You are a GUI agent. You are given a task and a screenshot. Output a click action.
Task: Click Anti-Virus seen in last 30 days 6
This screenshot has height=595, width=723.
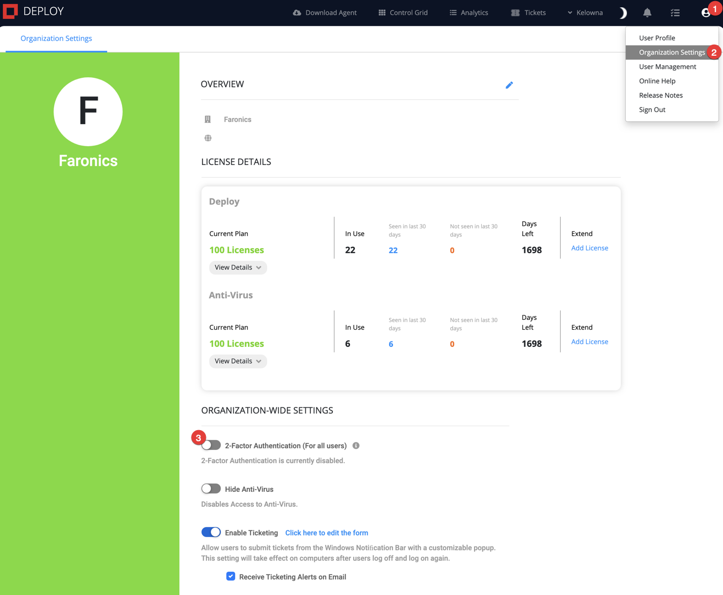tap(391, 344)
